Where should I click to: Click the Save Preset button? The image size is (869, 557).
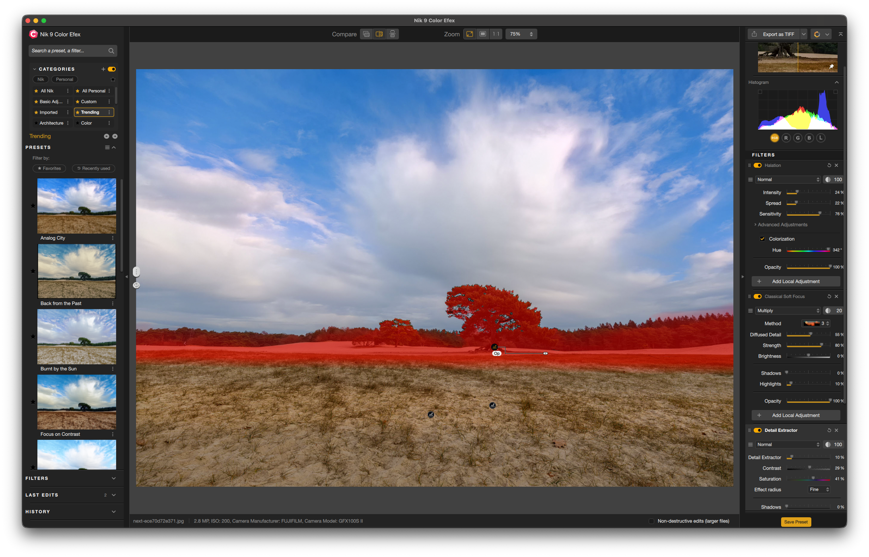point(795,522)
